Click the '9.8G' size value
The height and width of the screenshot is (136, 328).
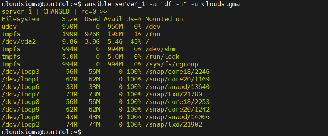pyautogui.click(x=70, y=42)
